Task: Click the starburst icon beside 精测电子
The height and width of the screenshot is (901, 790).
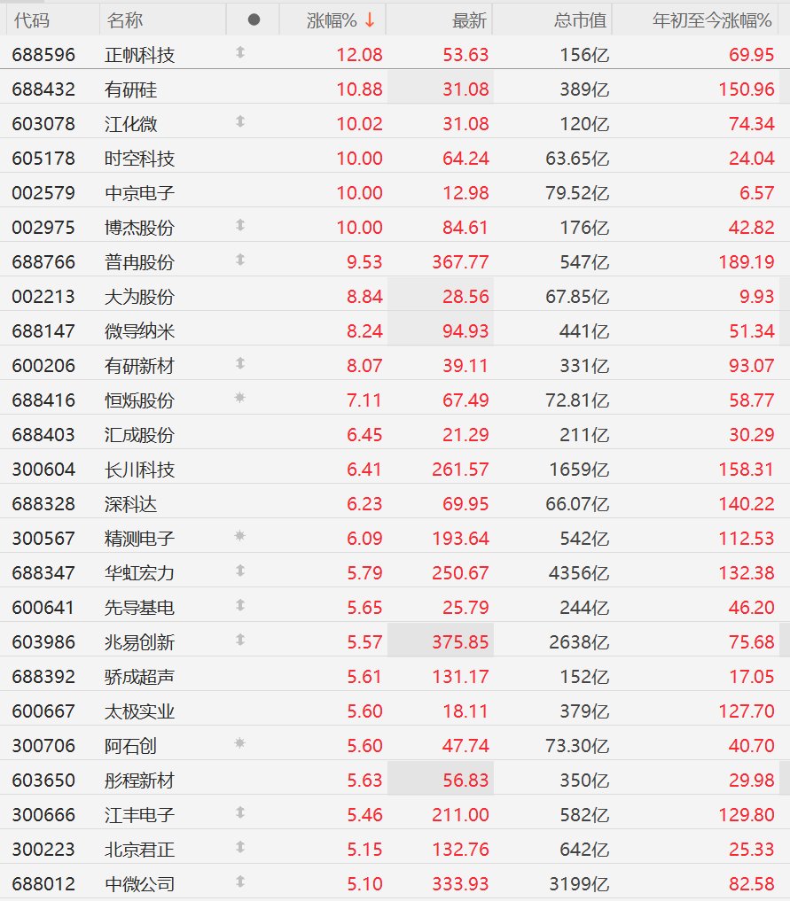Action: 240,535
